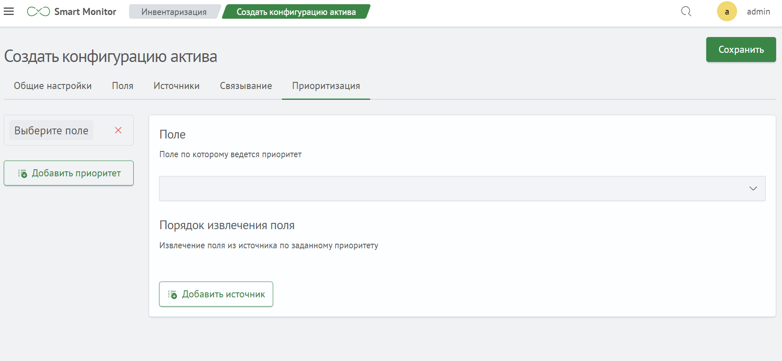The image size is (782, 361).
Task: Open the 'Связывание' tab
Action: [246, 86]
